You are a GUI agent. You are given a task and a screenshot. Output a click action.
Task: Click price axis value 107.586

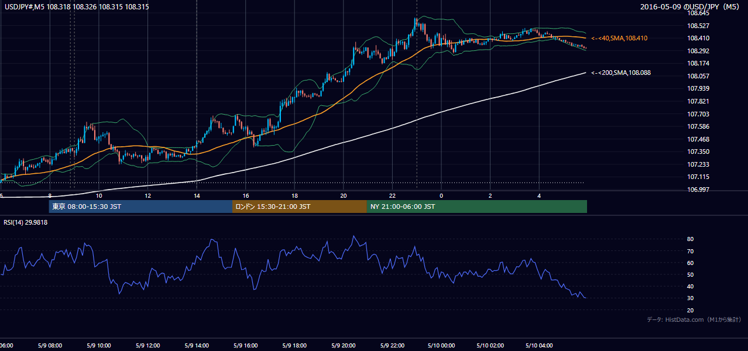698,126
